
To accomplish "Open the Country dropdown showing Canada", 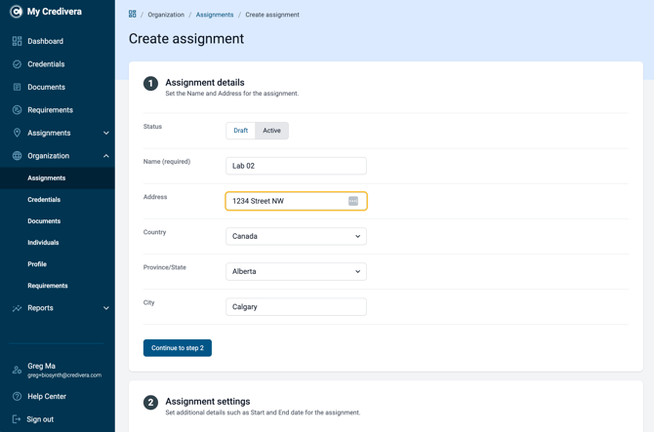I will point(296,236).
